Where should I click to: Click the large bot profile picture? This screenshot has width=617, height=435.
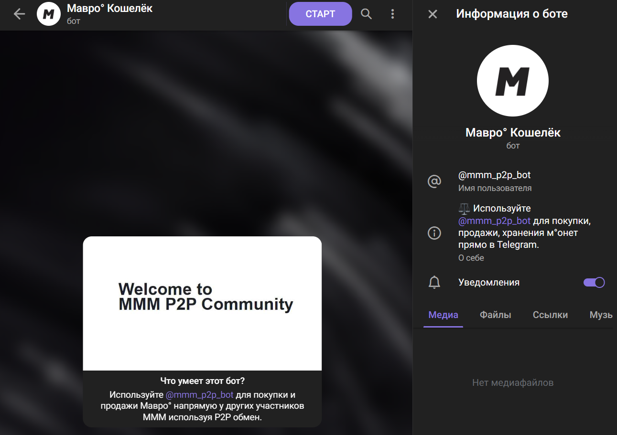(x=513, y=81)
